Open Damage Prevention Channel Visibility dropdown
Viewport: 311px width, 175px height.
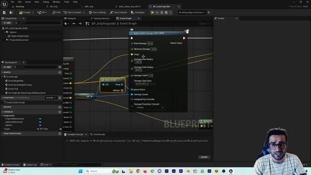coord(150,107)
